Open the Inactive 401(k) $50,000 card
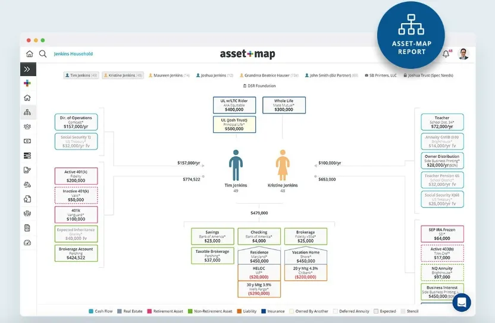 pyautogui.click(x=76, y=195)
